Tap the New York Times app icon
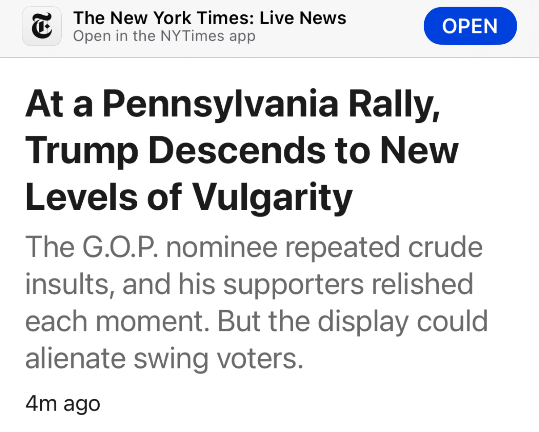The image size is (539, 432). [42, 26]
